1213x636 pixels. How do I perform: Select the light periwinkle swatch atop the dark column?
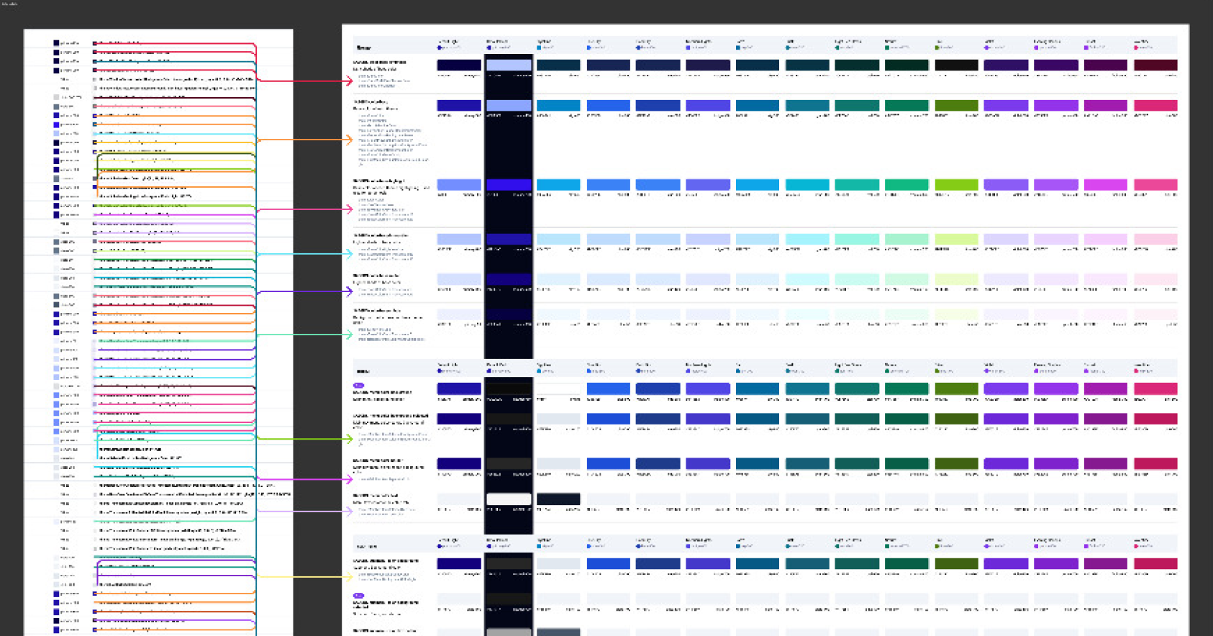pyautogui.click(x=509, y=65)
